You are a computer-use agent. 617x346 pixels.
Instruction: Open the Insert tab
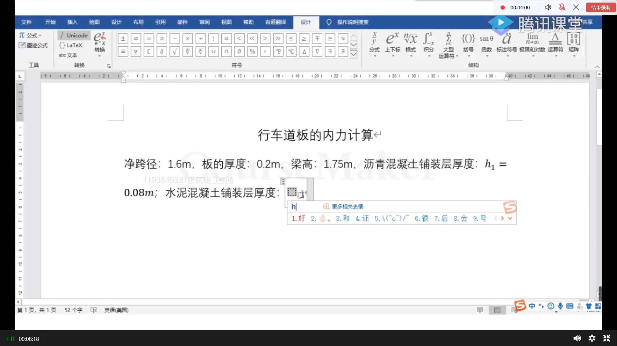(x=72, y=22)
